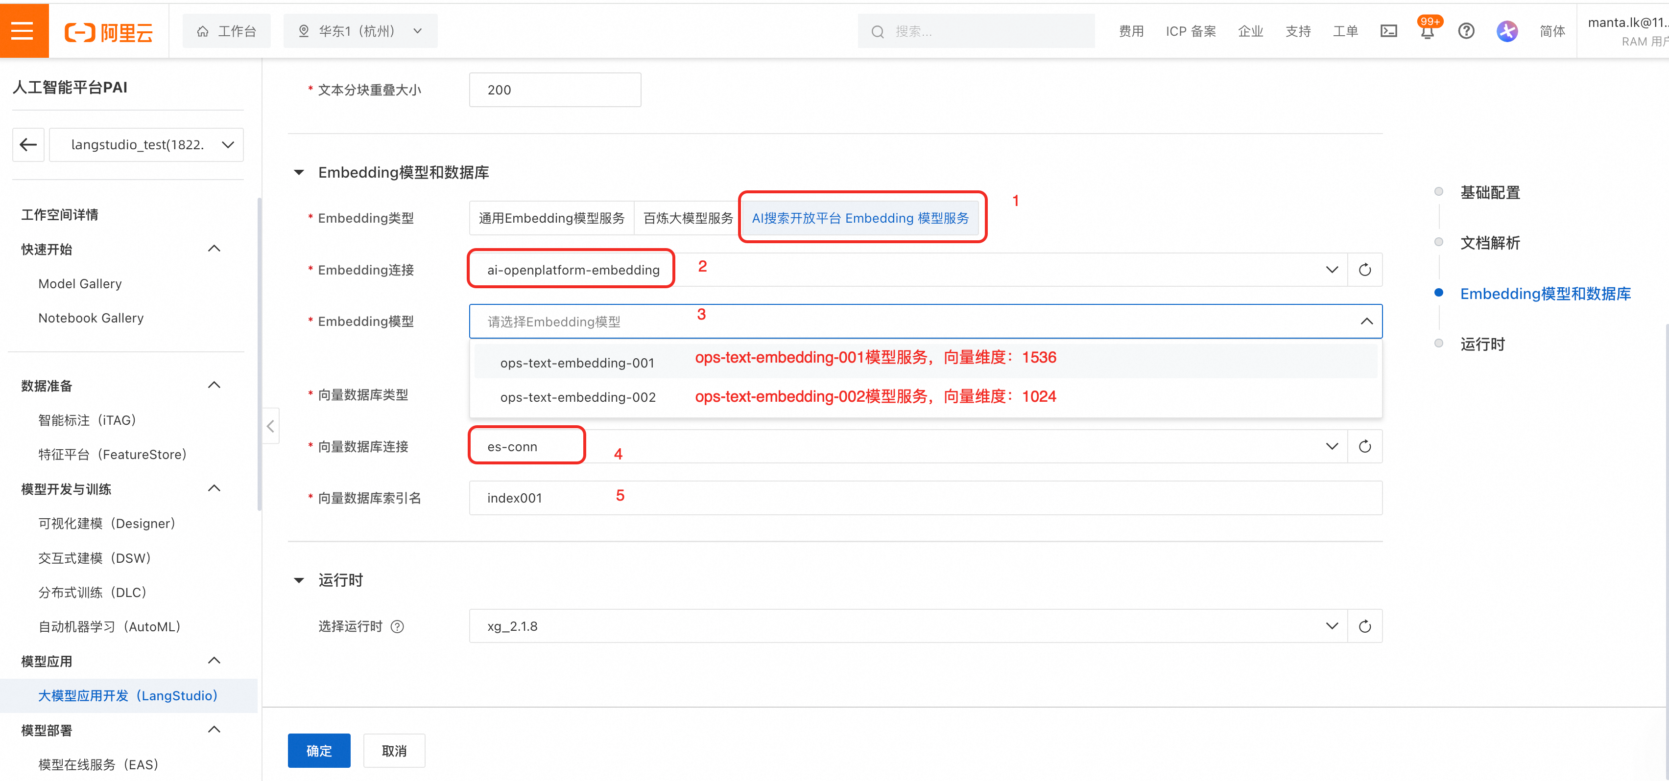Click the help question mark icon
The height and width of the screenshot is (781, 1669).
click(x=1466, y=31)
